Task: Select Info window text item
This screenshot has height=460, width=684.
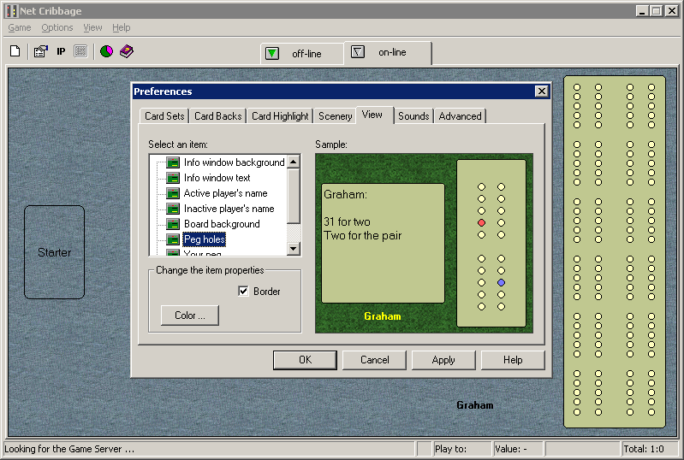Action: [x=217, y=178]
